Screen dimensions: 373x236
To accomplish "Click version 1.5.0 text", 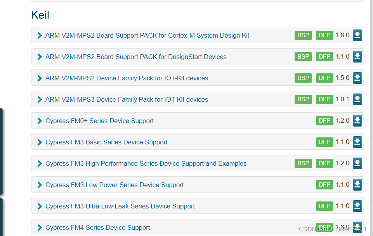I will [x=342, y=78].
